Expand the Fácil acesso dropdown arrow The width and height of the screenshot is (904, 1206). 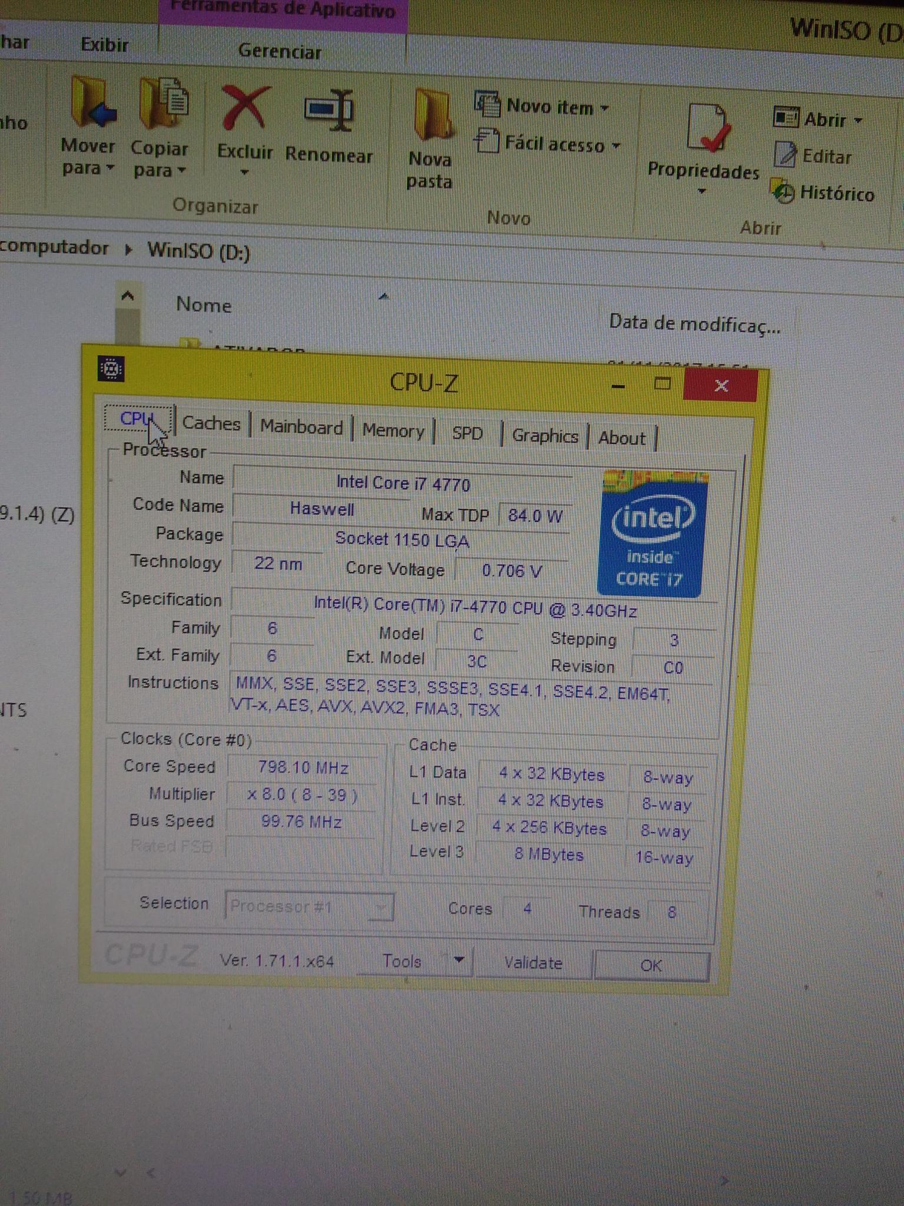(x=616, y=145)
